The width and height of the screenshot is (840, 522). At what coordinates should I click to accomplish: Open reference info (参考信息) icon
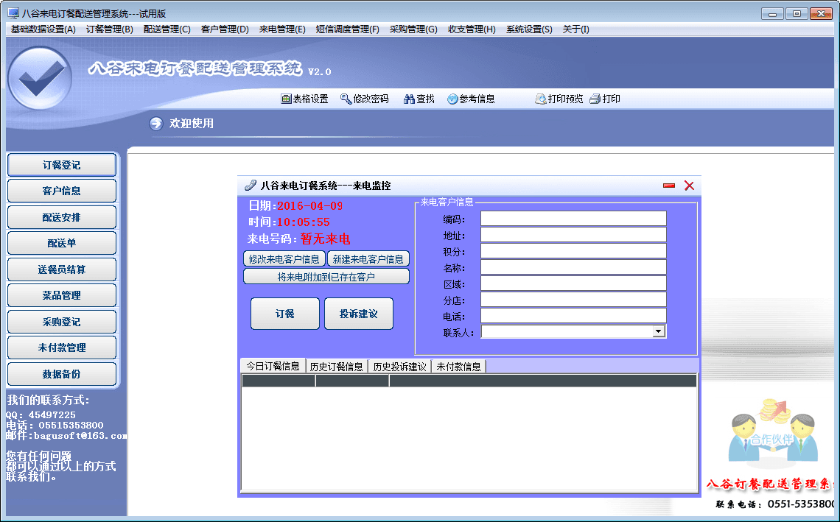click(x=452, y=99)
